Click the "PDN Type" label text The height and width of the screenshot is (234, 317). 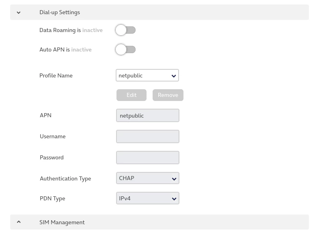coord(52,198)
